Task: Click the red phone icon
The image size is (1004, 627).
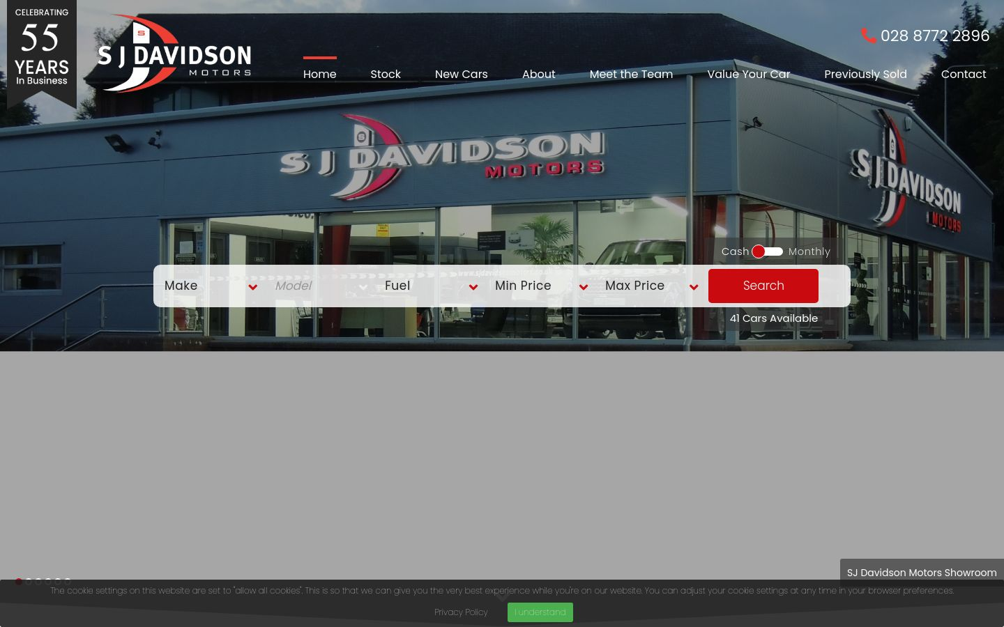Action: coord(868,36)
